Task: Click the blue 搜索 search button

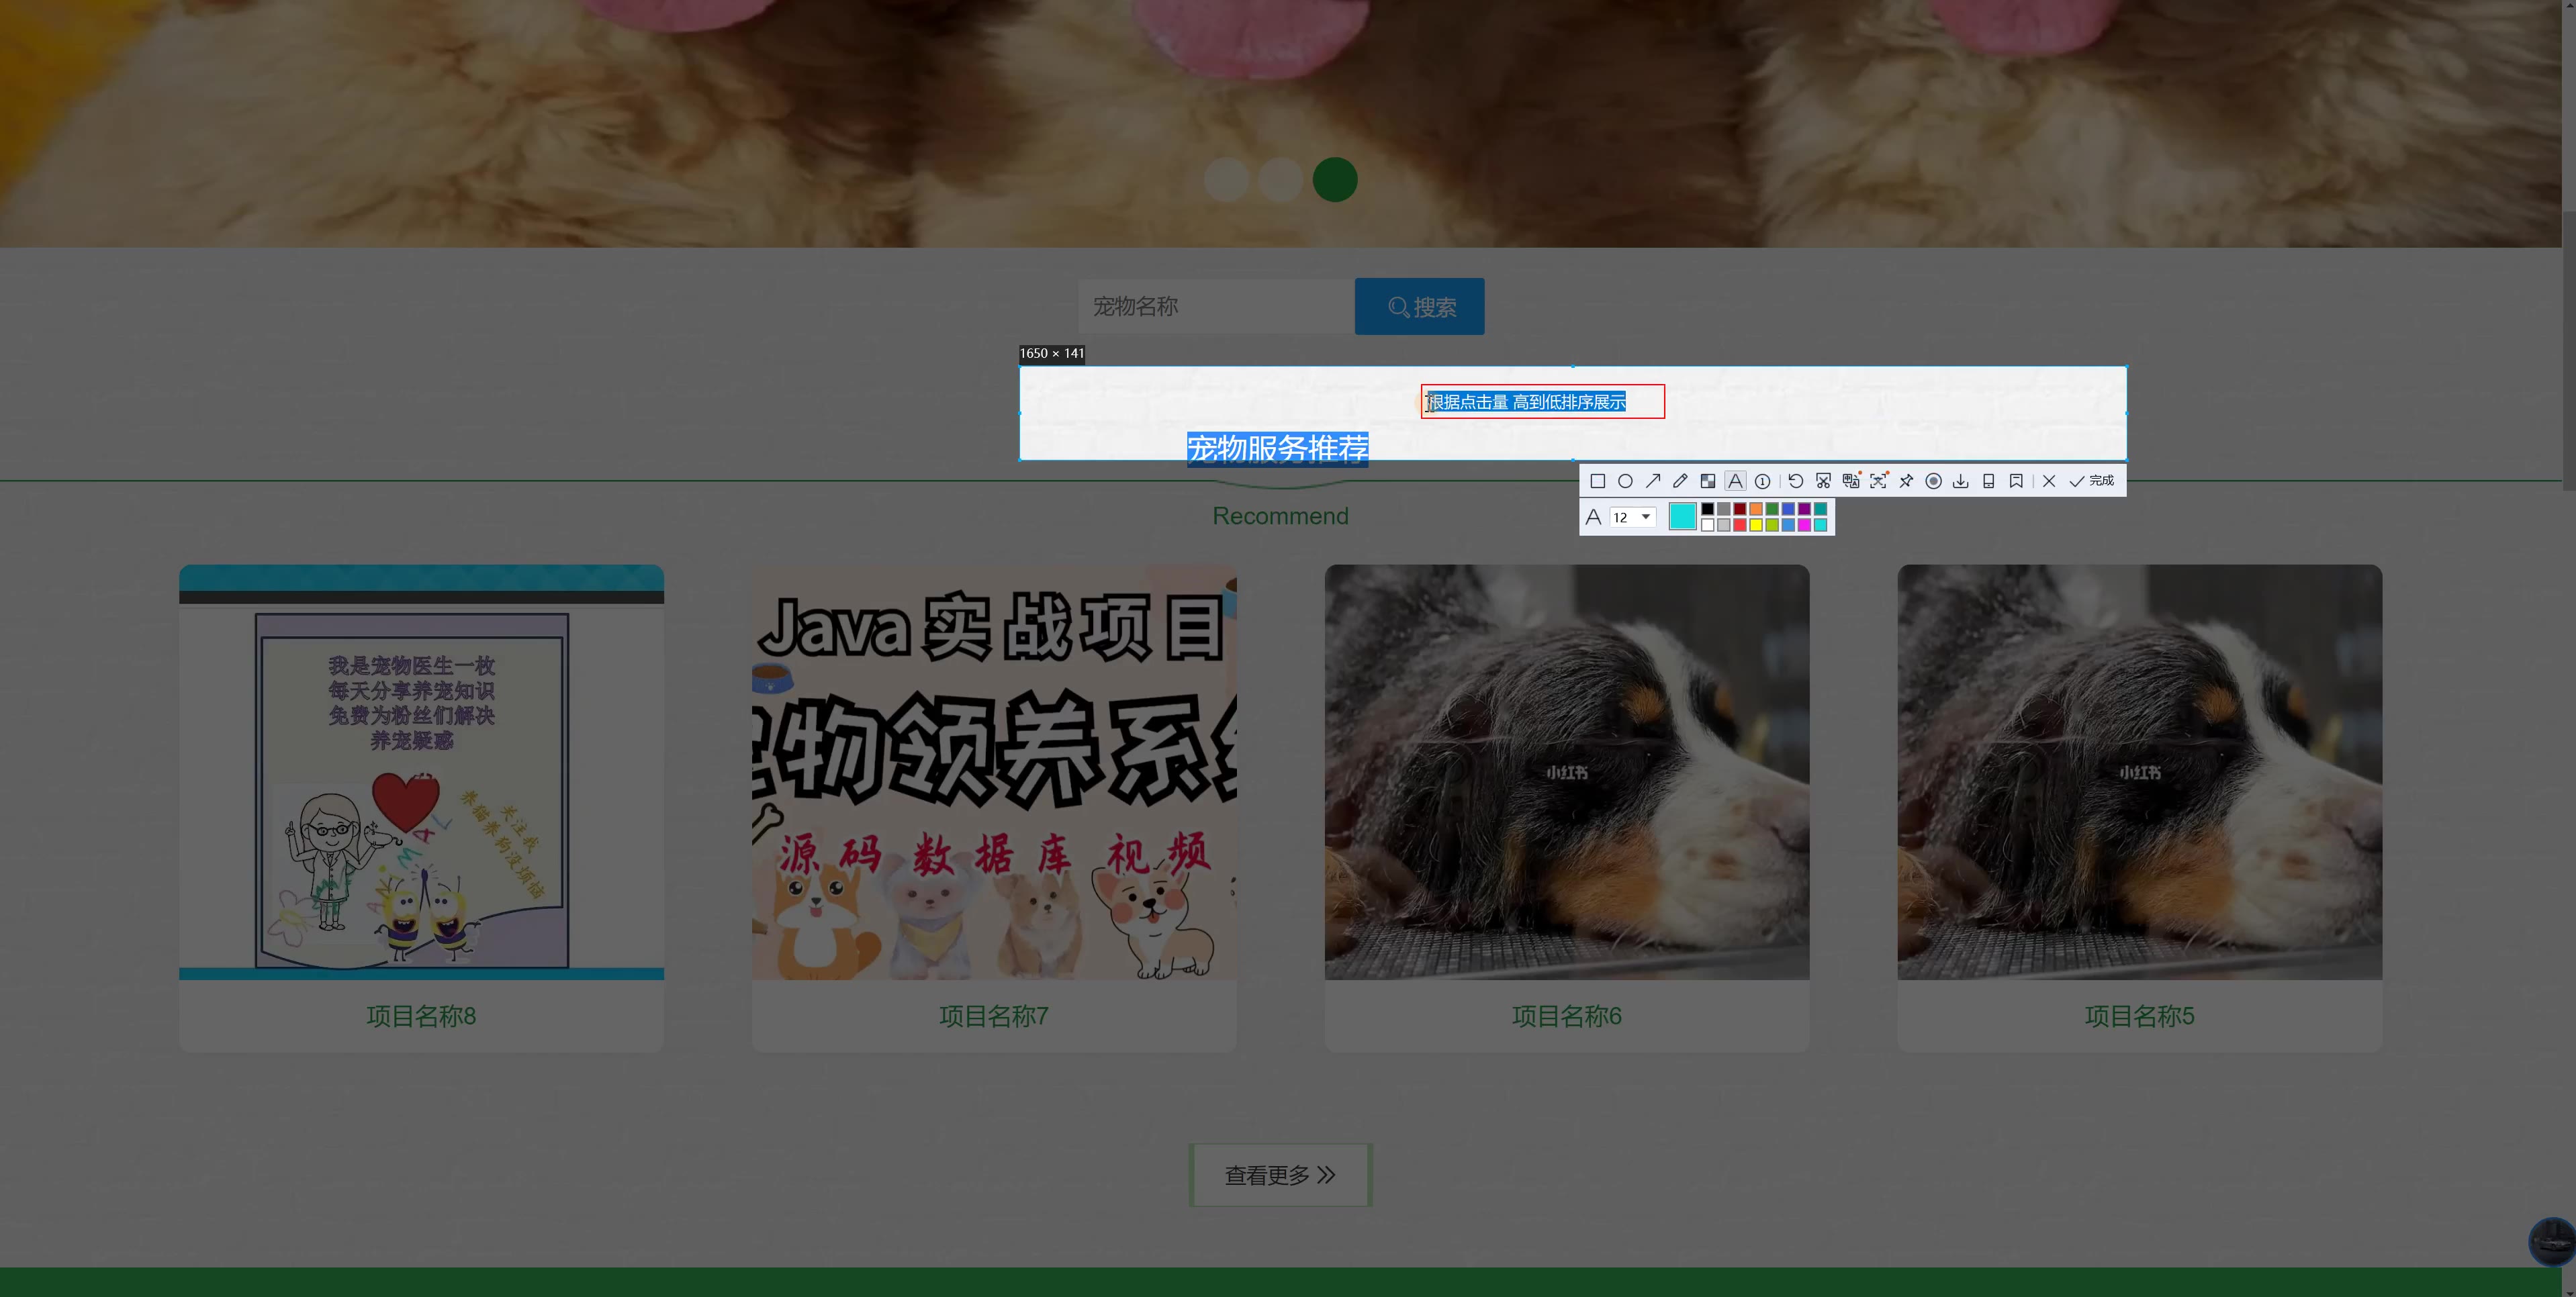Action: click(1420, 306)
